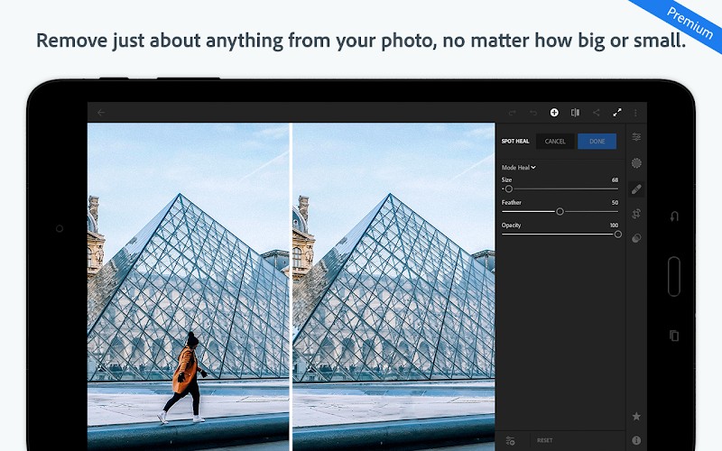Click the RESET button
Viewport: 722px width, 451px height.
click(x=544, y=440)
